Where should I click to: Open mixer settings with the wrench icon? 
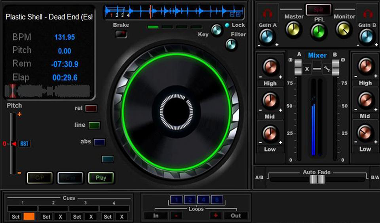pos(327,69)
